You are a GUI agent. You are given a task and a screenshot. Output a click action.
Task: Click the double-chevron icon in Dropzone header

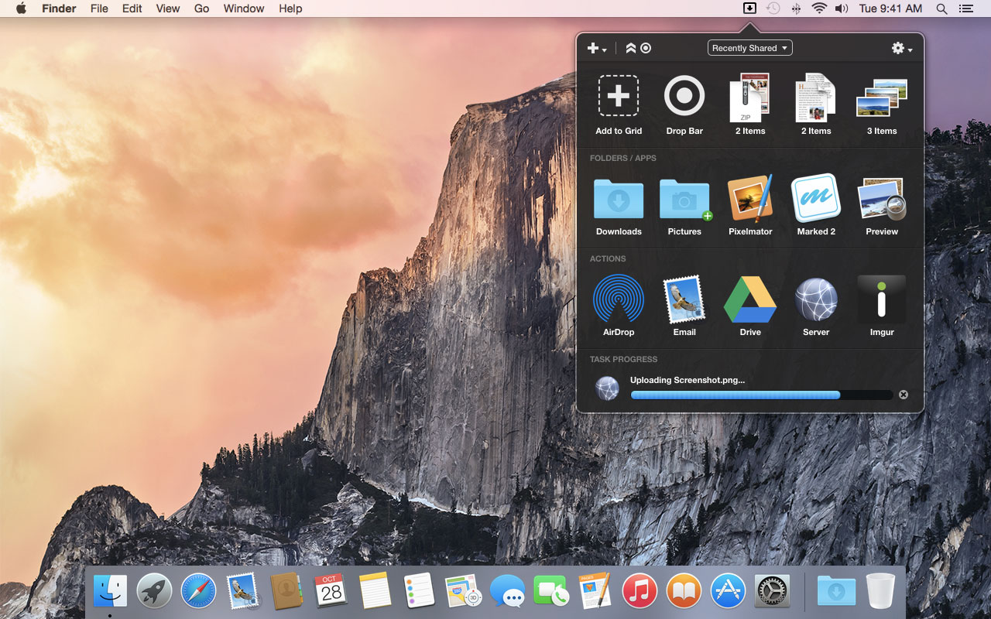pyautogui.click(x=631, y=48)
